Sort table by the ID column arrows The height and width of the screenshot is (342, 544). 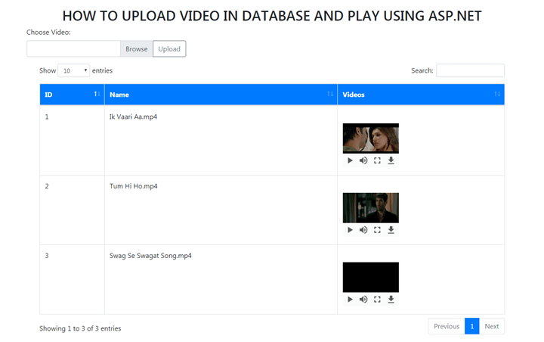click(97, 94)
